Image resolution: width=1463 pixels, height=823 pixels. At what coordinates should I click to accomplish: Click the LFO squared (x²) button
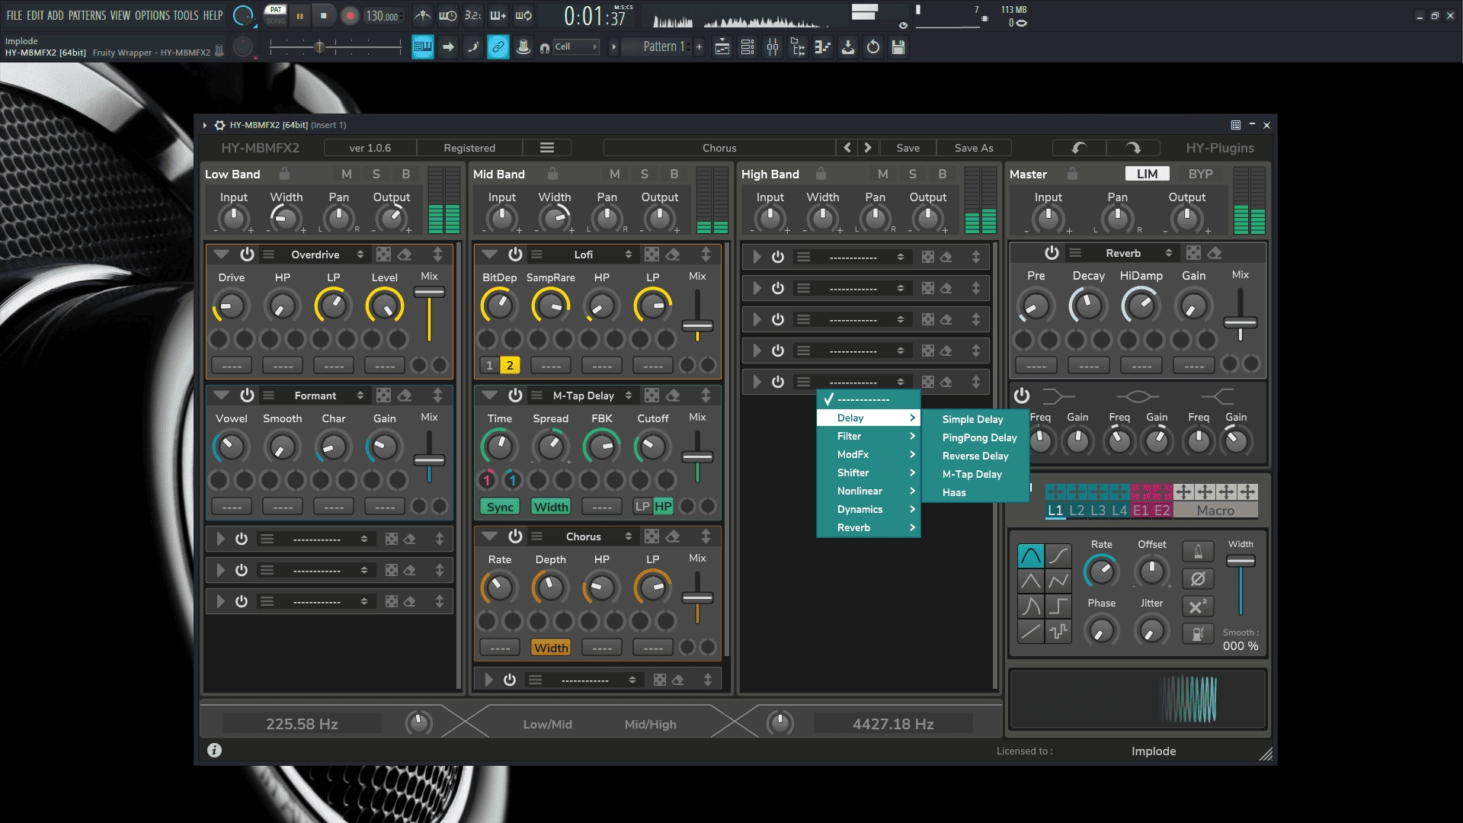click(x=1198, y=607)
